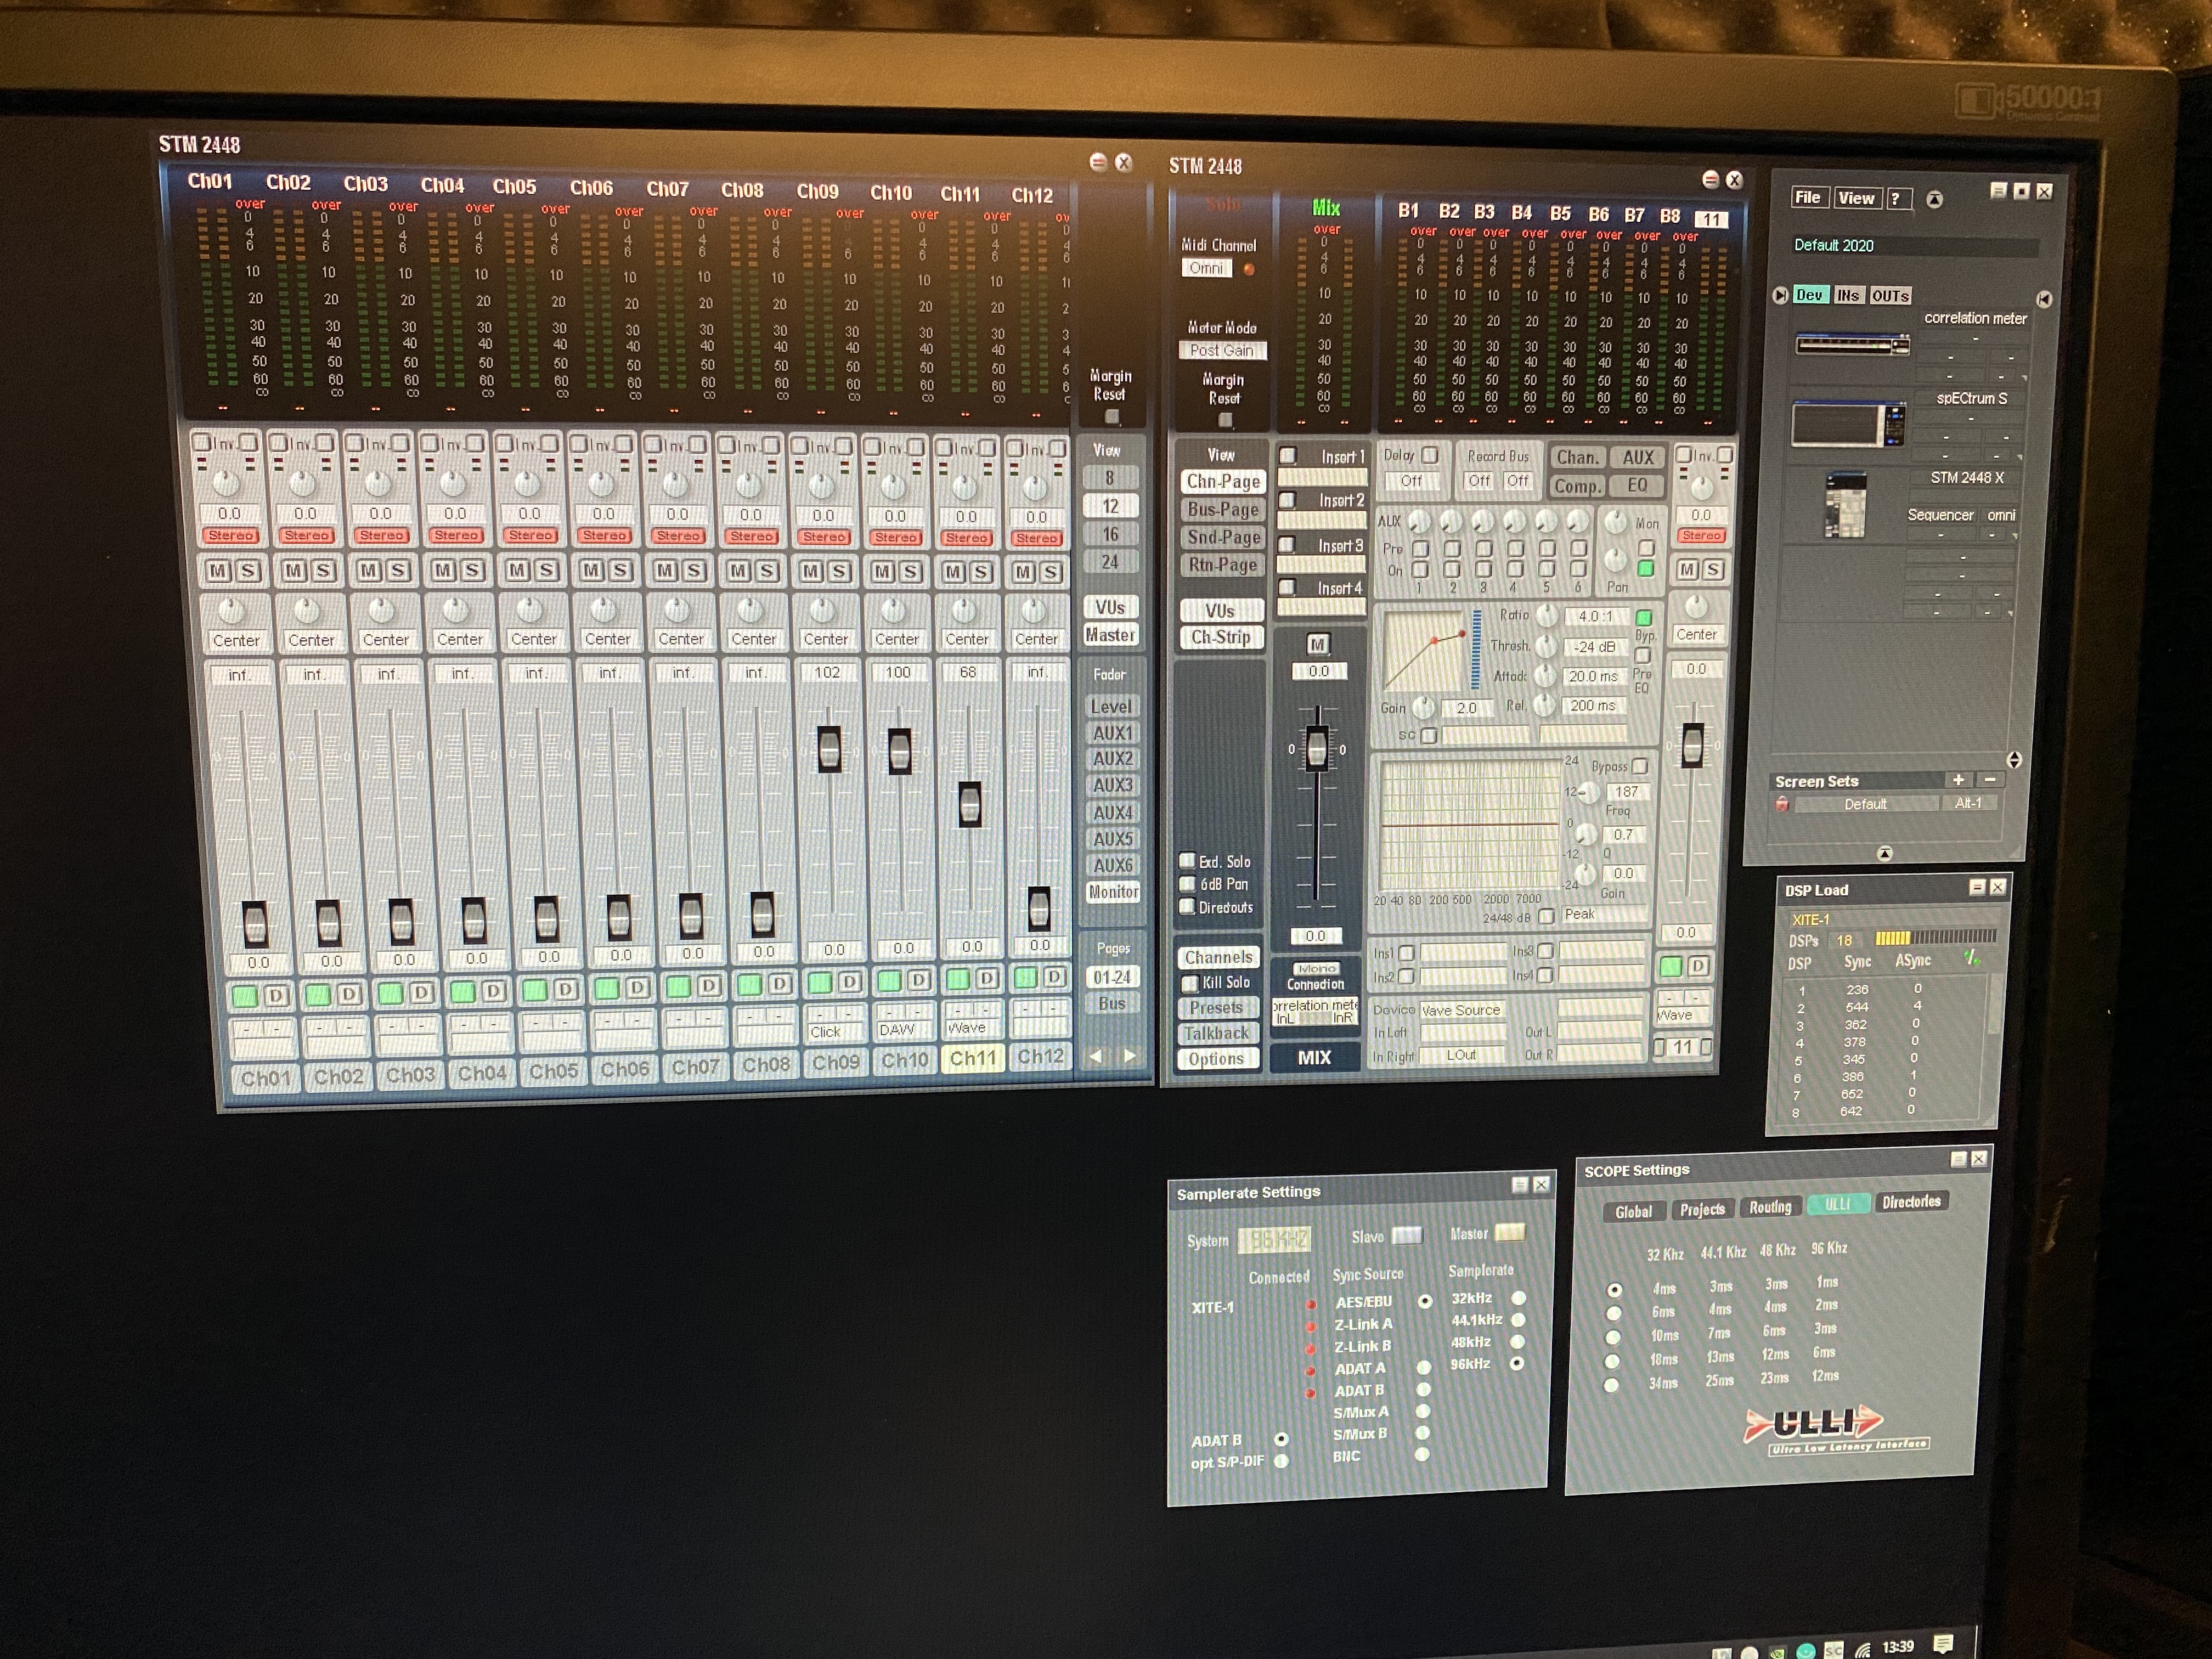Screen dimensions: 2212x1659
Task: Enable the Excl. Solo checkbox
Action: [1187, 861]
